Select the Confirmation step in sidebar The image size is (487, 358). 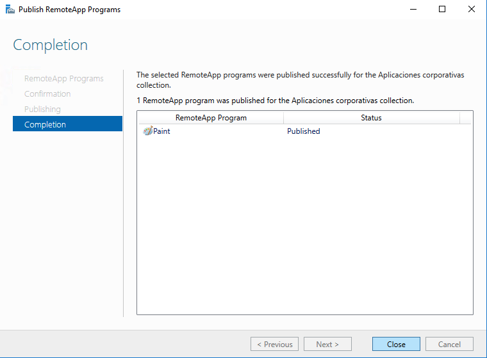(x=47, y=94)
